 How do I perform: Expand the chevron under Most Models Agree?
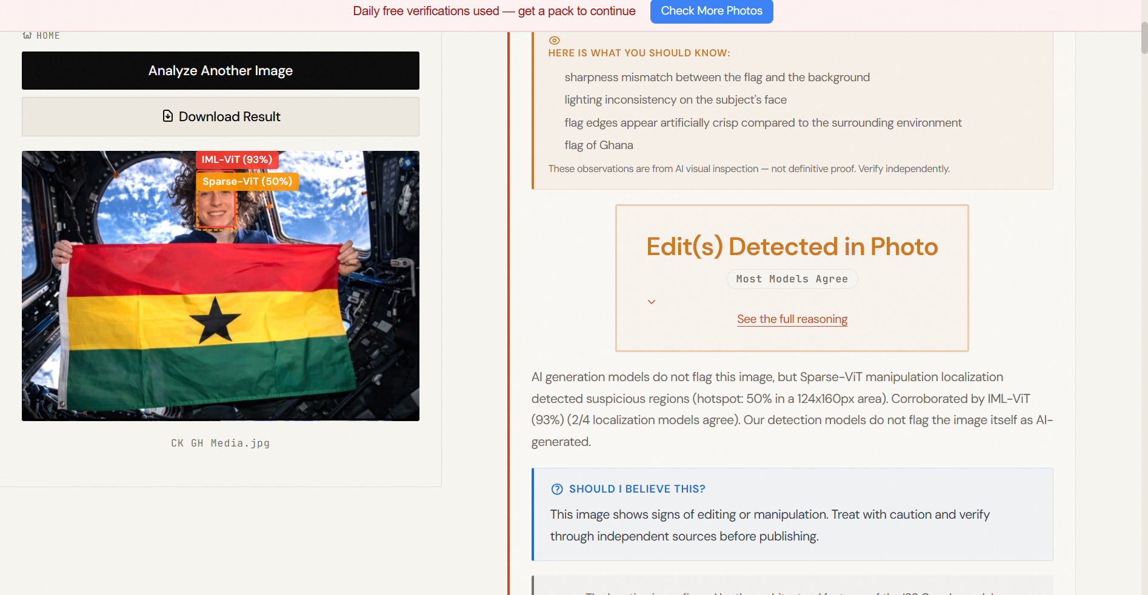point(652,302)
